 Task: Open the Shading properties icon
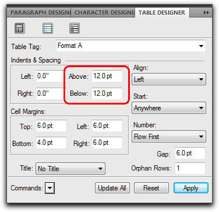pyautogui.click(x=75, y=29)
